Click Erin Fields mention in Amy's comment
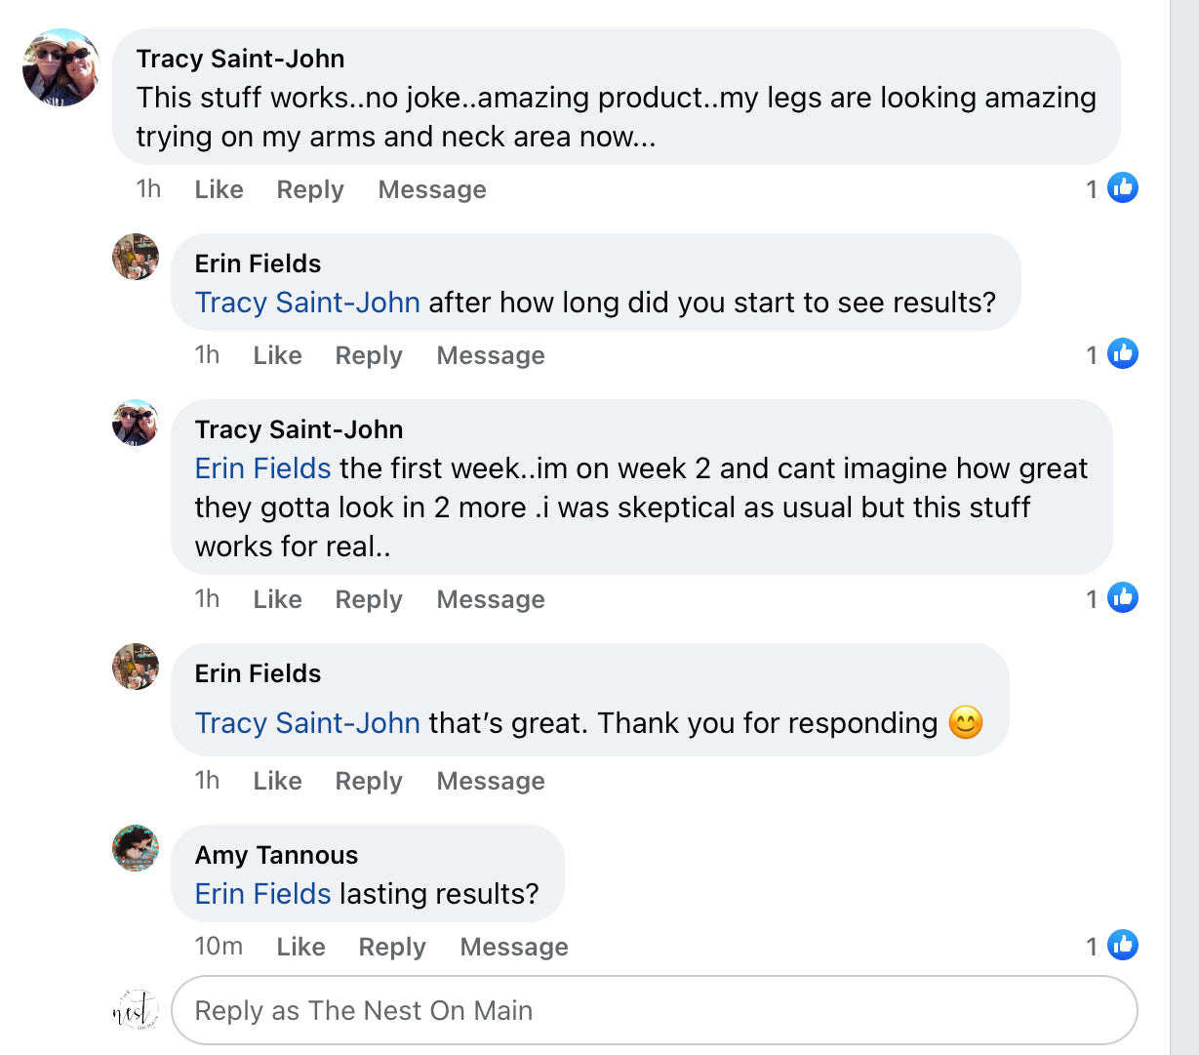This screenshot has height=1055, width=1199. (x=263, y=894)
